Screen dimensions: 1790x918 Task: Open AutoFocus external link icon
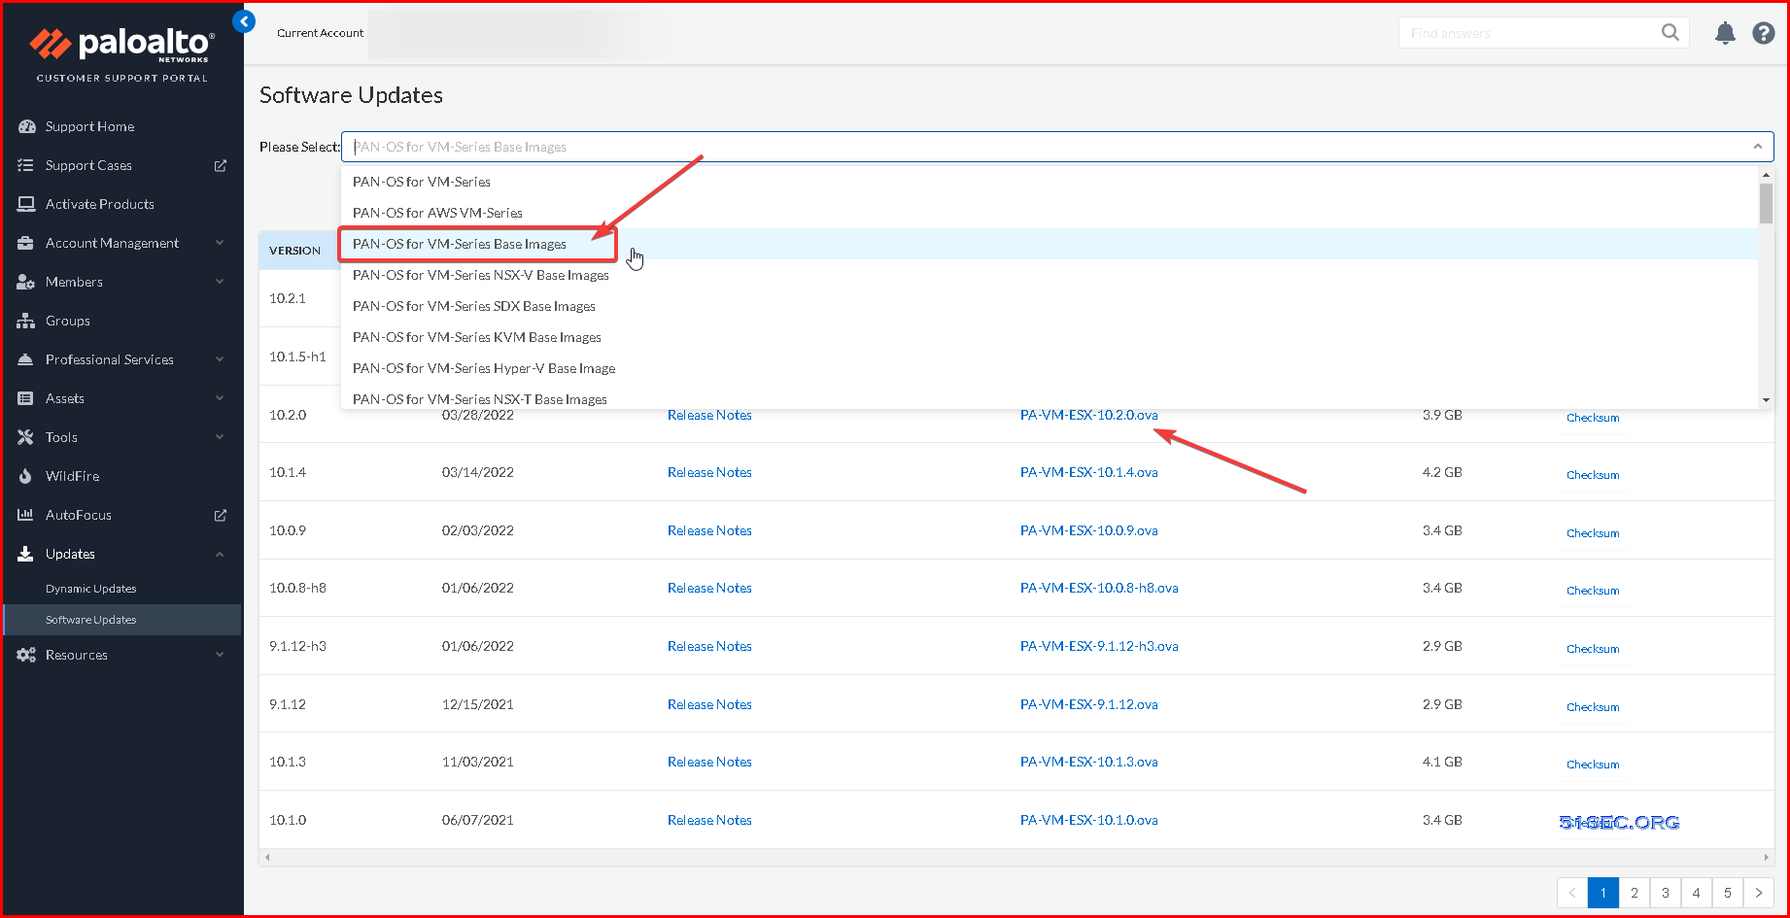[221, 515]
